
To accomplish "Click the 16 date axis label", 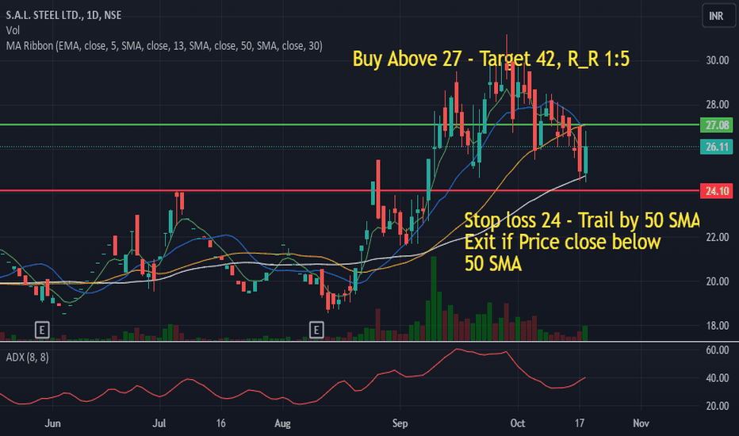I will pyautogui.click(x=220, y=423).
